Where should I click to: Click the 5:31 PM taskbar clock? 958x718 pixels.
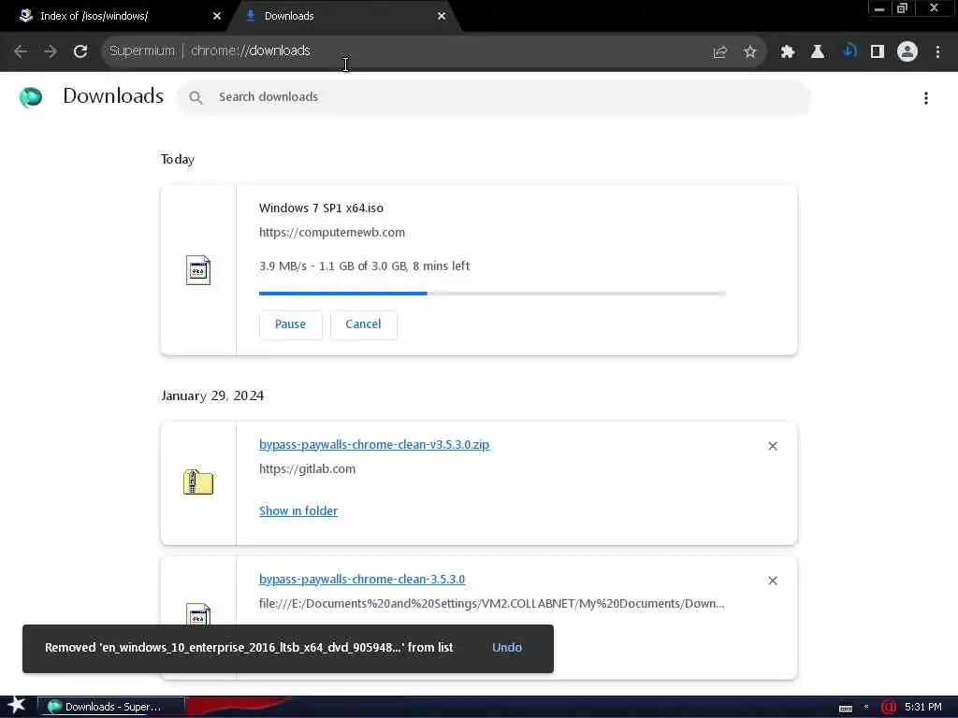(x=922, y=707)
